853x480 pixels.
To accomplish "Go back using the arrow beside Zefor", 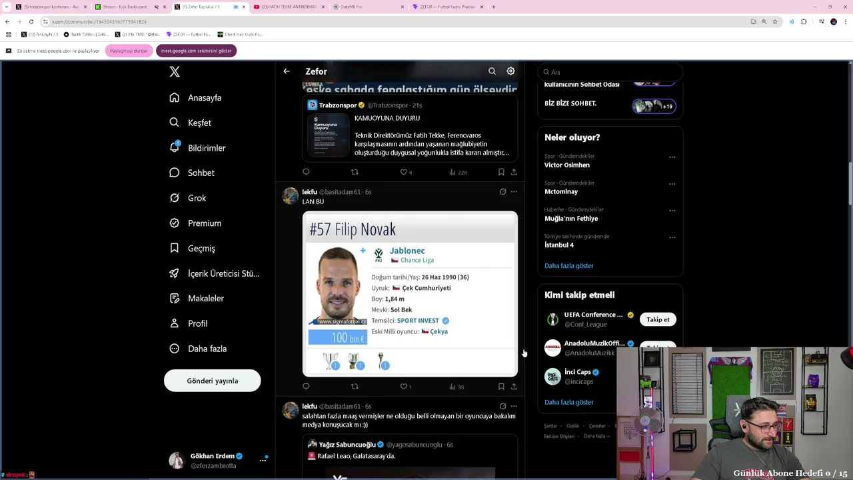I will point(287,71).
